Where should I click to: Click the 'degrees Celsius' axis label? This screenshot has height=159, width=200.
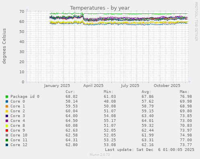(4, 46)
